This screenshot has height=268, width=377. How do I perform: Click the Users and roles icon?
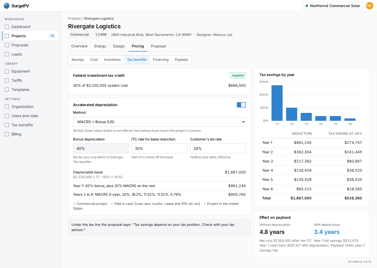(7, 116)
